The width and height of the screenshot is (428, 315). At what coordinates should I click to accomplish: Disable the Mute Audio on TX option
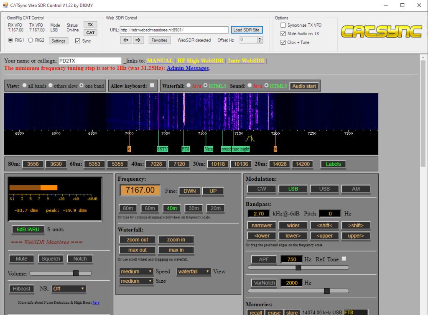(283, 33)
